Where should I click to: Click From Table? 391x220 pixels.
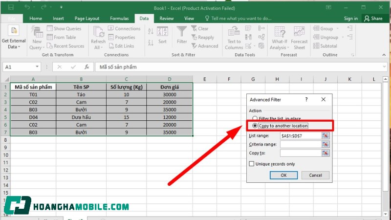tap(62, 37)
